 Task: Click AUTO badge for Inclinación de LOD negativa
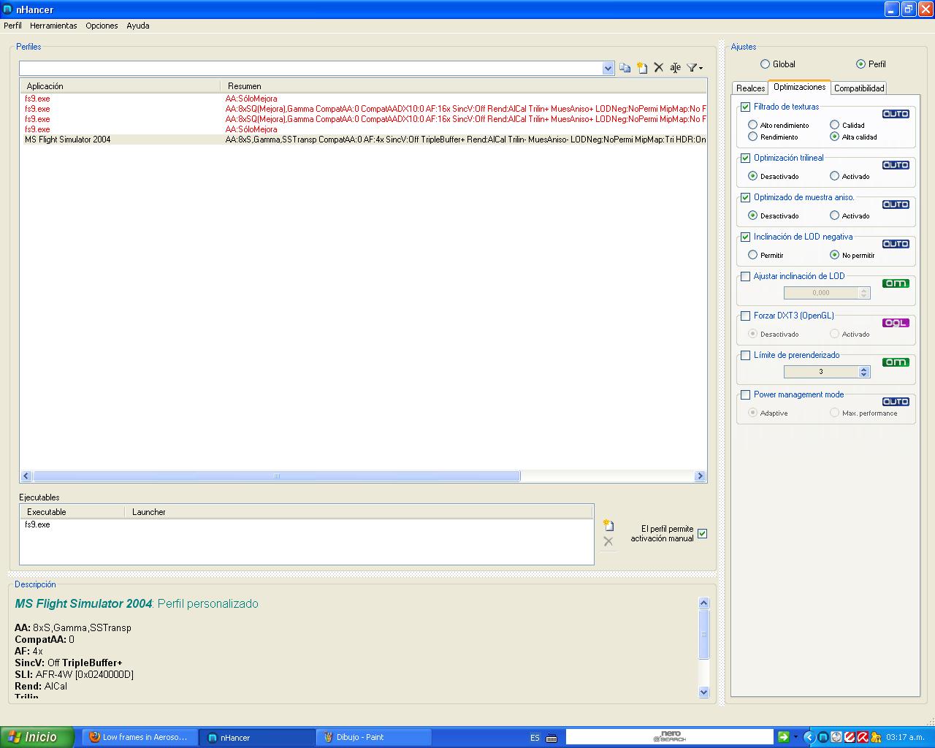896,244
